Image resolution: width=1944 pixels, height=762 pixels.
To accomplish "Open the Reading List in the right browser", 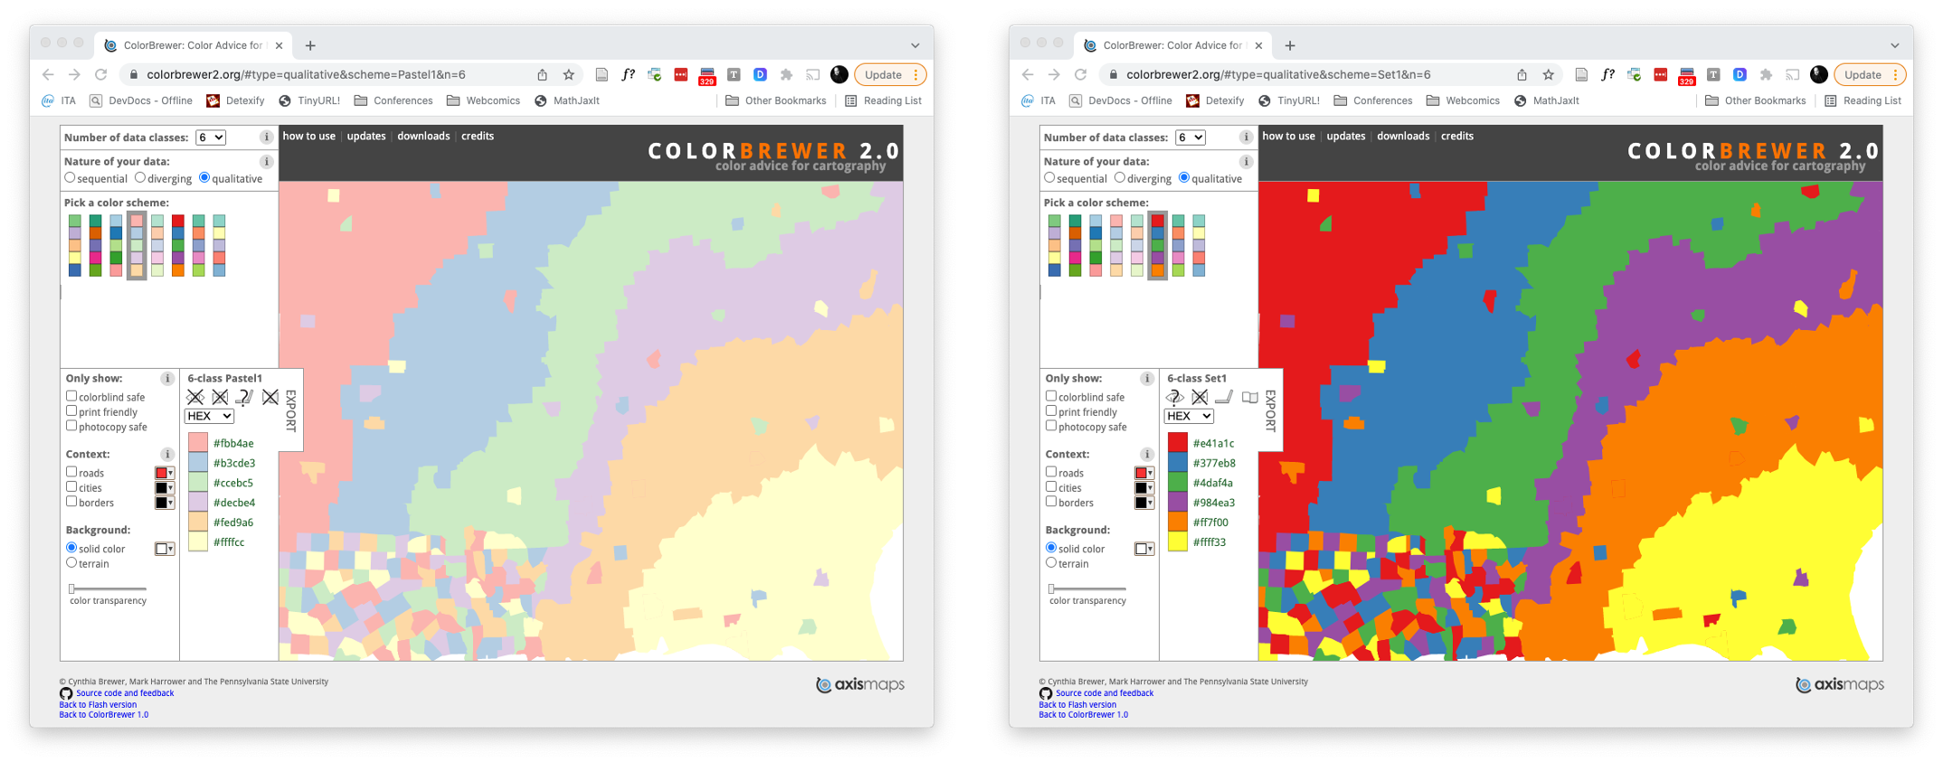I will click(1863, 101).
